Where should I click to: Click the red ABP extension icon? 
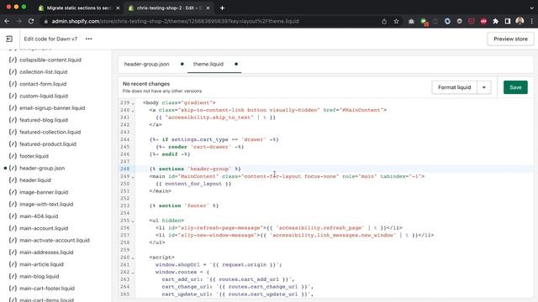(x=483, y=21)
